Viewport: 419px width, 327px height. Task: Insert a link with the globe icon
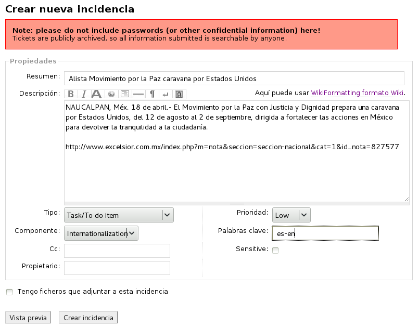click(111, 94)
